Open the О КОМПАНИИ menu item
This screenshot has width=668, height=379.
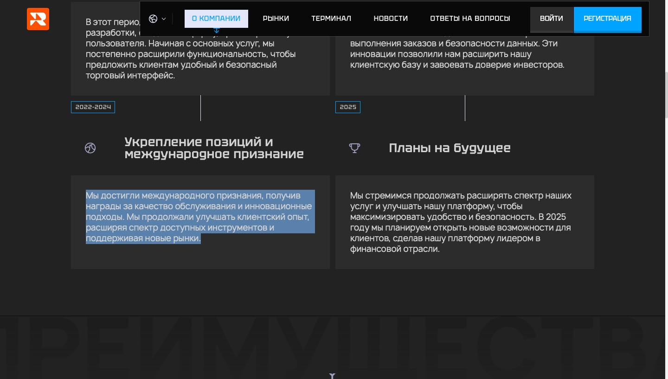216,19
